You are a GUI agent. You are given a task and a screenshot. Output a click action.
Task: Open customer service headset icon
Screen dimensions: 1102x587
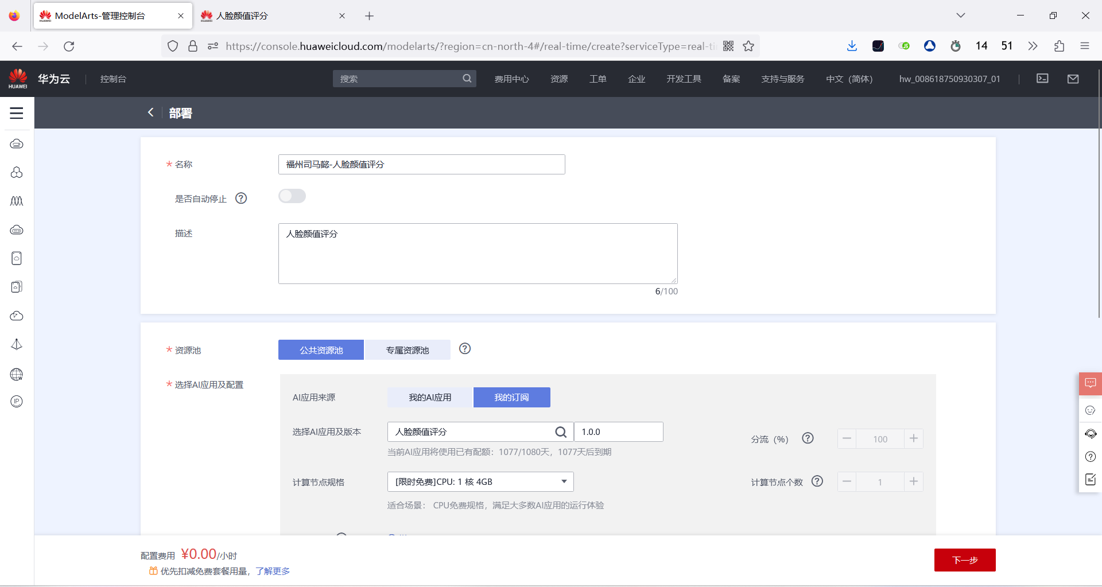click(x=1091, y=434)
